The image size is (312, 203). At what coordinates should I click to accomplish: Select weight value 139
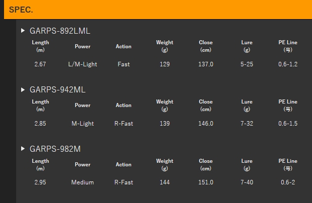[x=165, y=124]
